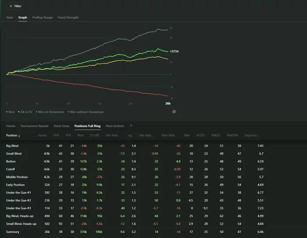
Task: Switch to the Stats tab
Action: 9,17
